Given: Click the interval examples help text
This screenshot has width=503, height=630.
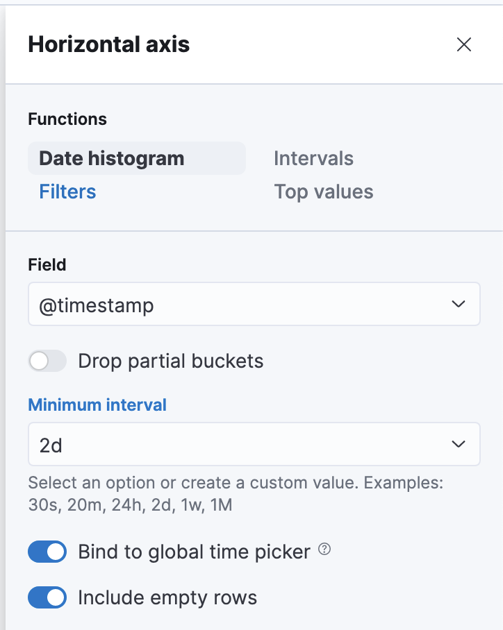Looking at the screenshot, I should click(235, 493).
